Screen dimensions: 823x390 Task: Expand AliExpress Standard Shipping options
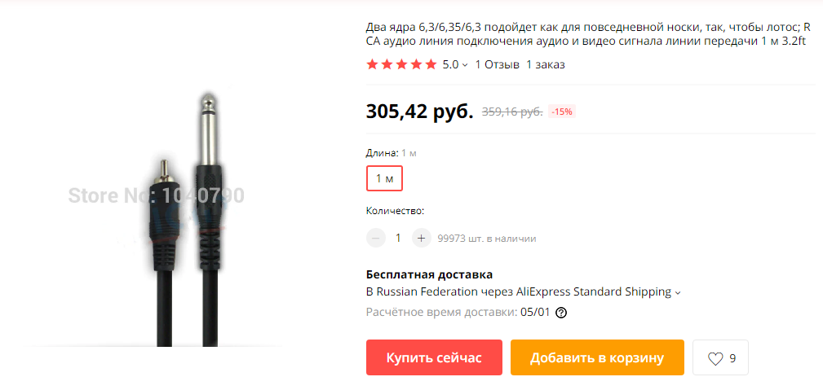(678, 292)
